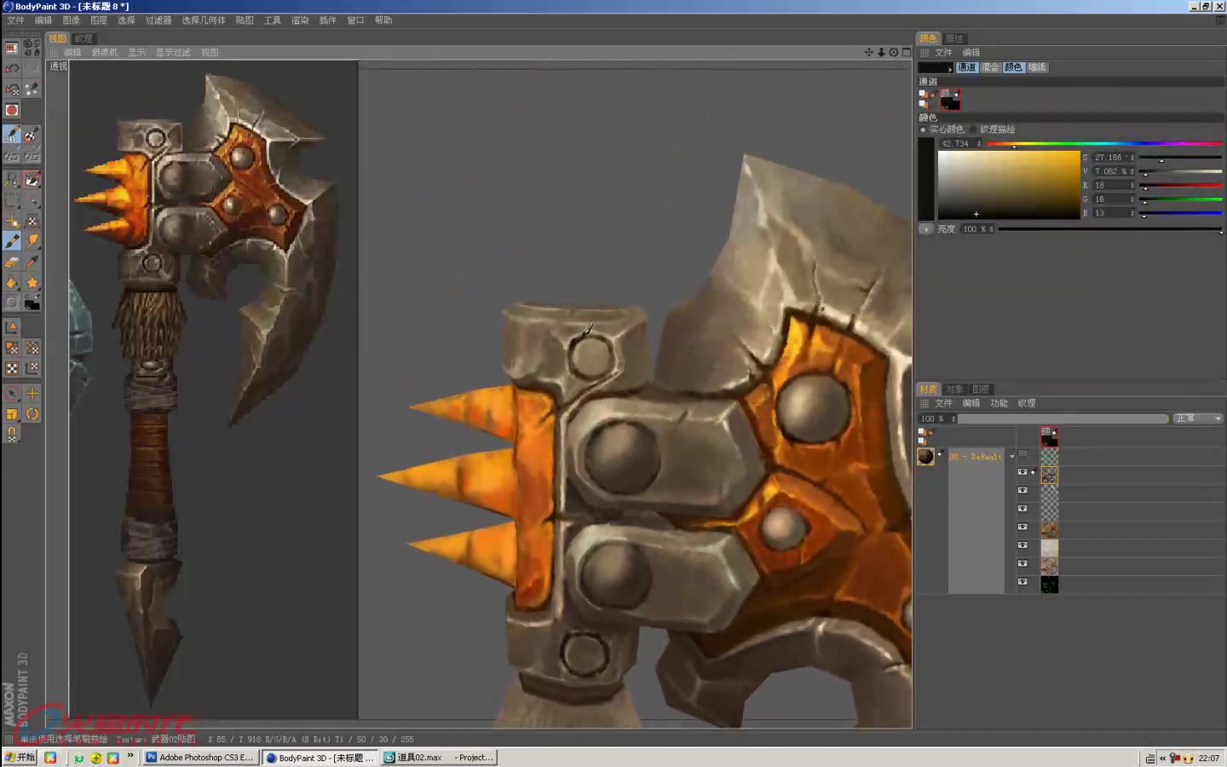Switch to Adobe Photoshop CS3 in taskbar

[200, 758]
